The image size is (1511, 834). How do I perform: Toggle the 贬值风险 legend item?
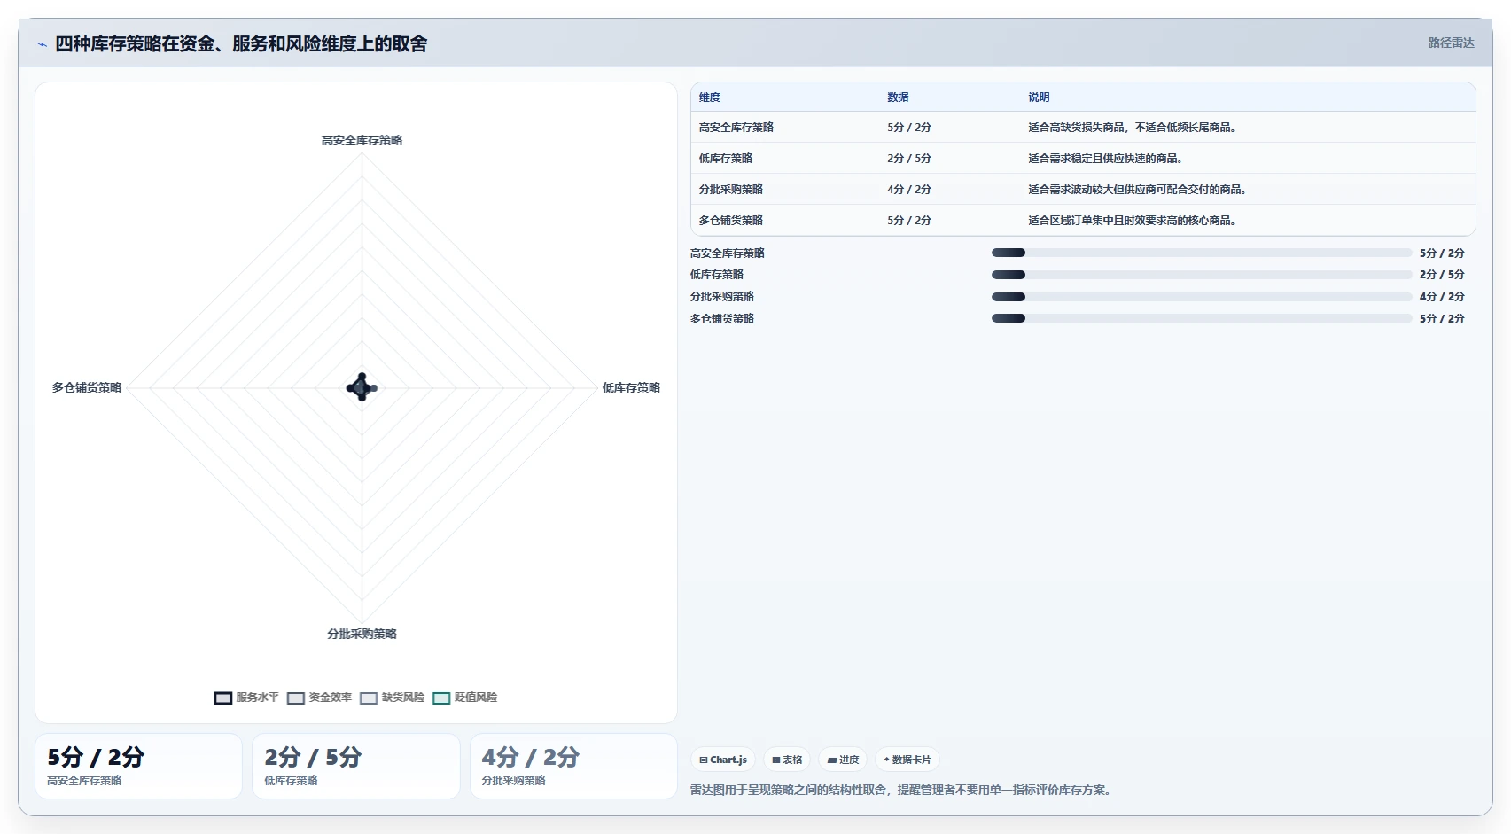click(464, 698)
